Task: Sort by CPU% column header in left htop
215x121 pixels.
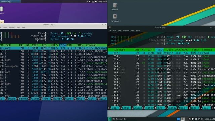Action: coord(62,45)
